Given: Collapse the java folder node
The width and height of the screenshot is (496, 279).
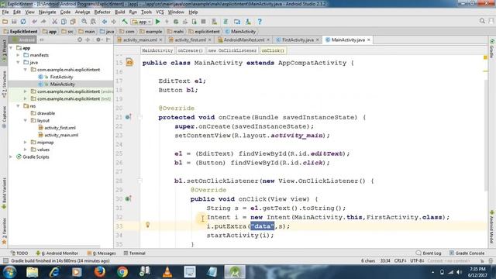Looking at the screenshot, I should point(18,62).
